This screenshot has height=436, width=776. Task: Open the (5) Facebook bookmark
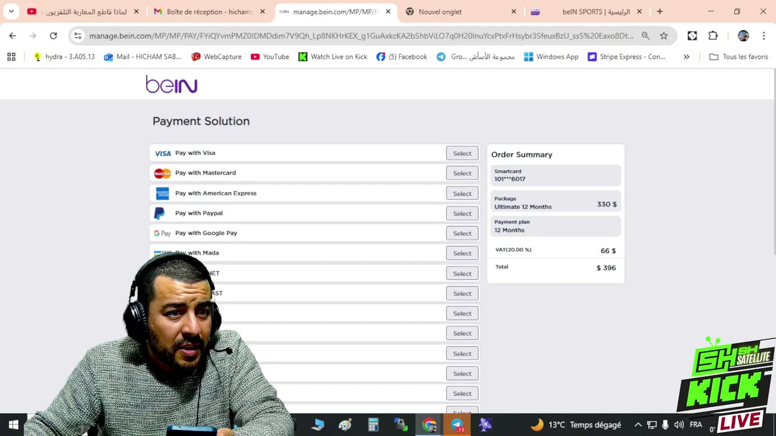(x=402, y=57)
